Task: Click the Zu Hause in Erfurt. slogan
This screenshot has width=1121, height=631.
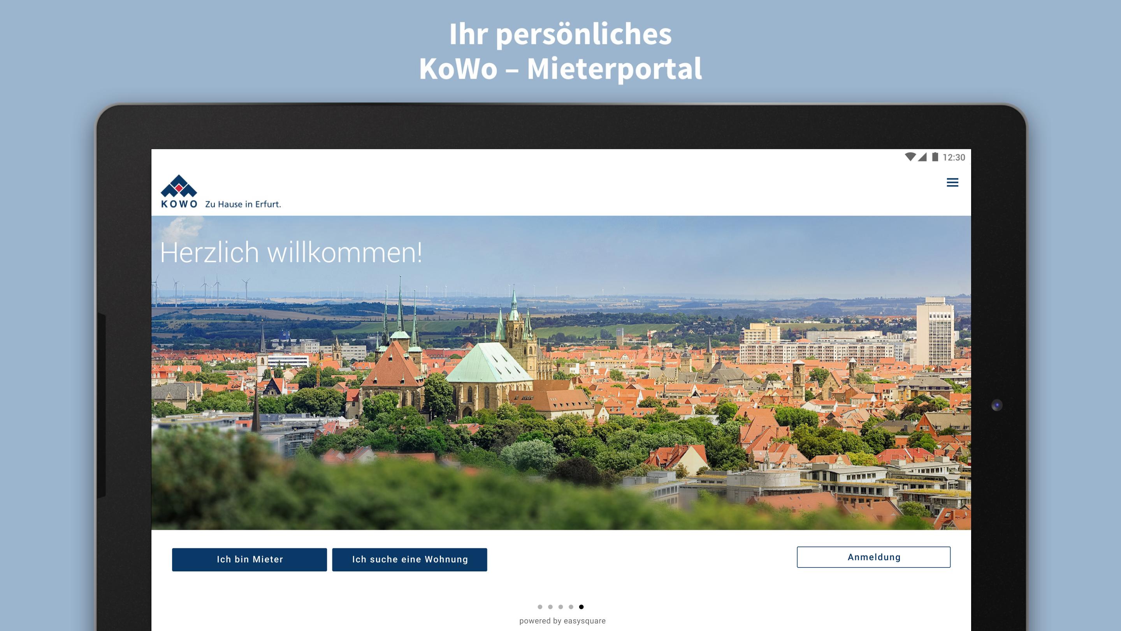Action: tap(243, 204)
